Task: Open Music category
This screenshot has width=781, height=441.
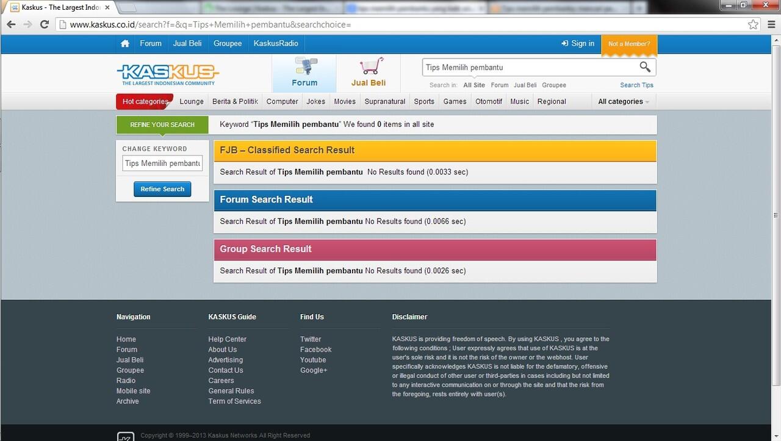Action: [x=520, y=101]
